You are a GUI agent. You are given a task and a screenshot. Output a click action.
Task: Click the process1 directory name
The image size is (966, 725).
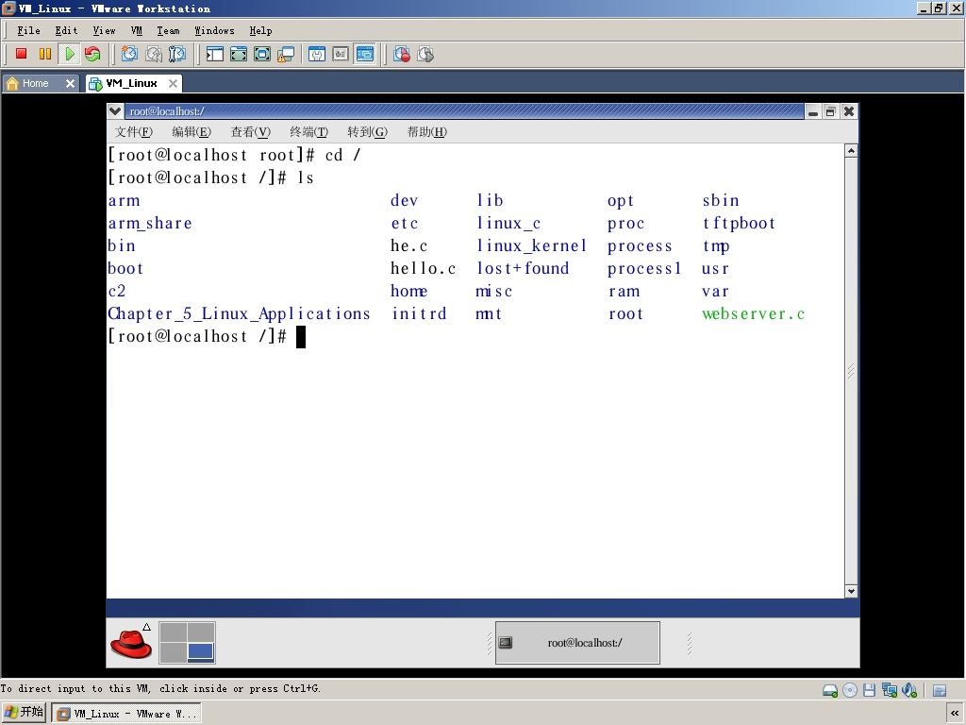(643, 269)
